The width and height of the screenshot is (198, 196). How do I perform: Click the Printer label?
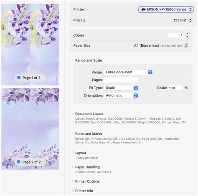79,10
